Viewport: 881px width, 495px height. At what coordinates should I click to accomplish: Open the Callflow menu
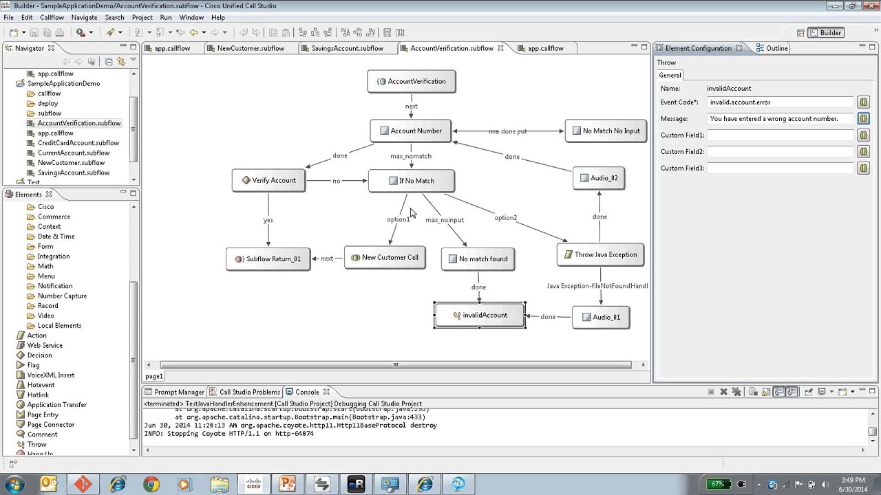(x=52, y=17)
